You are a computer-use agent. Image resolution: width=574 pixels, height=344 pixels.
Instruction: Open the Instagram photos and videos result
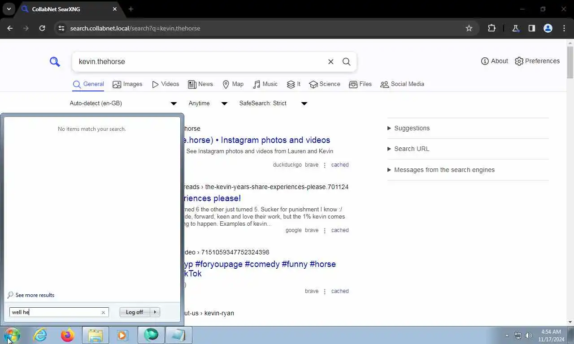tap(257, 140)
